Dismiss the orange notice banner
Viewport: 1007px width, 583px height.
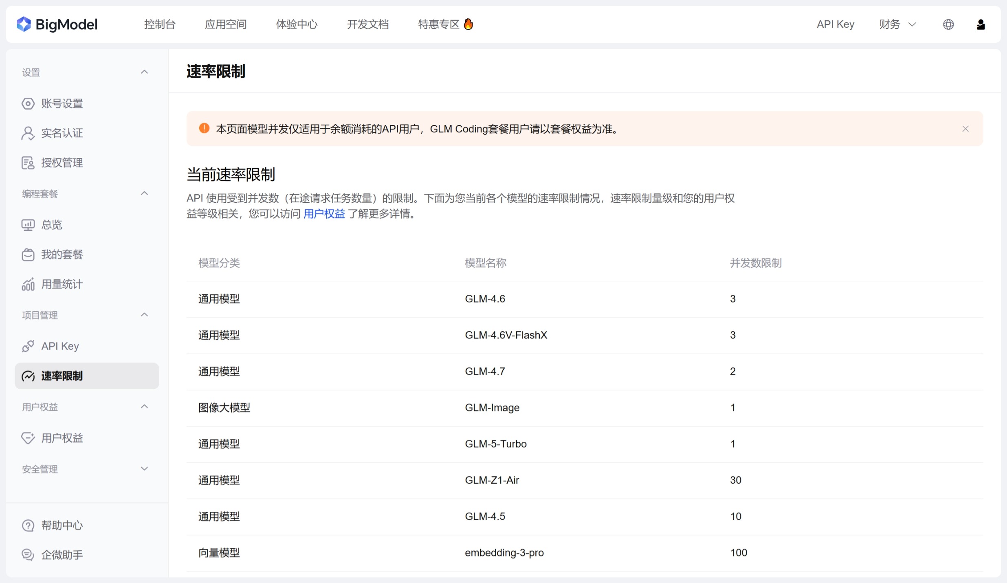(x=965, y=128)
